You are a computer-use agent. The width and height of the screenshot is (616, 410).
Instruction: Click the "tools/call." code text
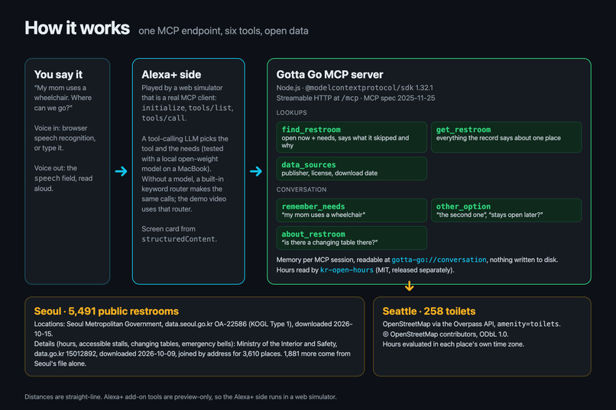[x=164, y=118]
